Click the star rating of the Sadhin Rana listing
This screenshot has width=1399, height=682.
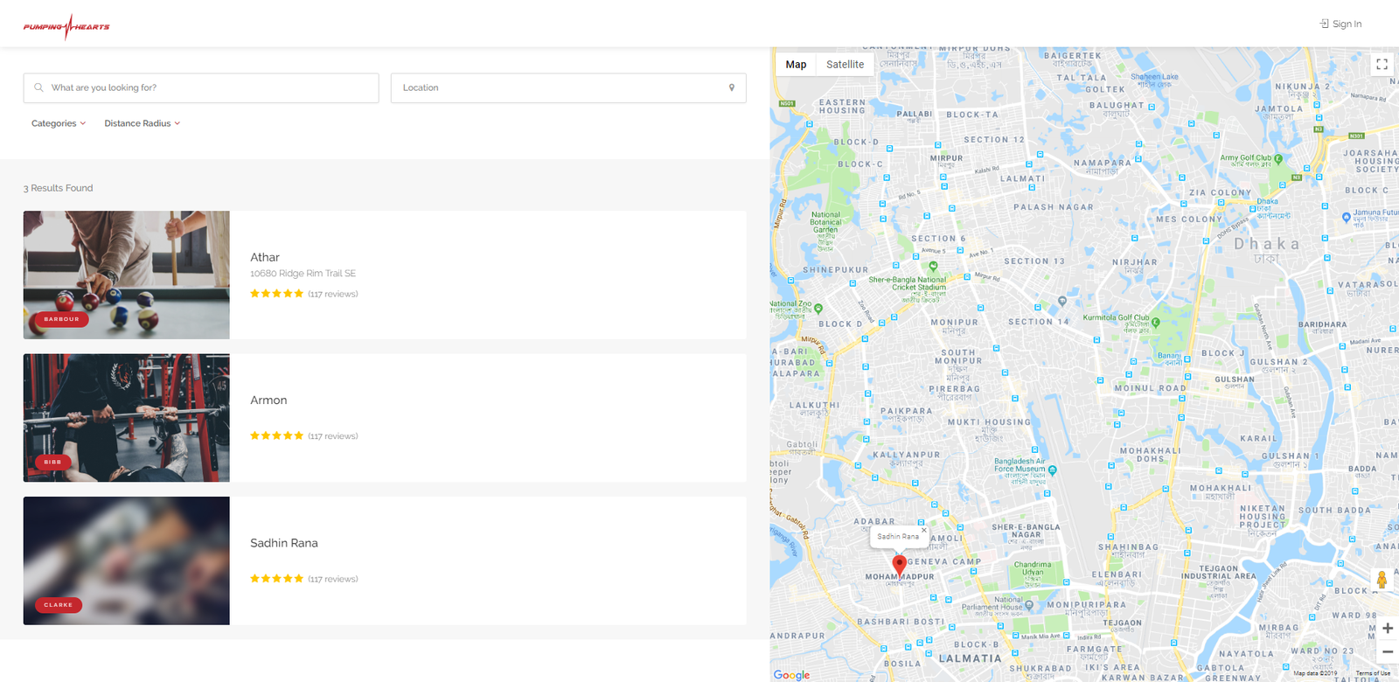(x=276, y=579)
